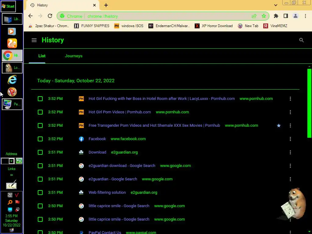Open the tab search chevron in title bar
Image resolution: width=312 pixels, height=234 pixels.
tap(275, 5)
